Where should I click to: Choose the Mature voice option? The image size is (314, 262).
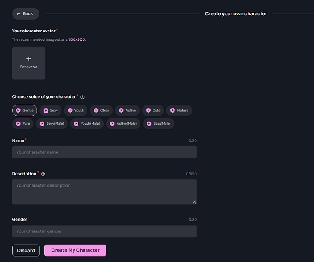tap(179, 110)
